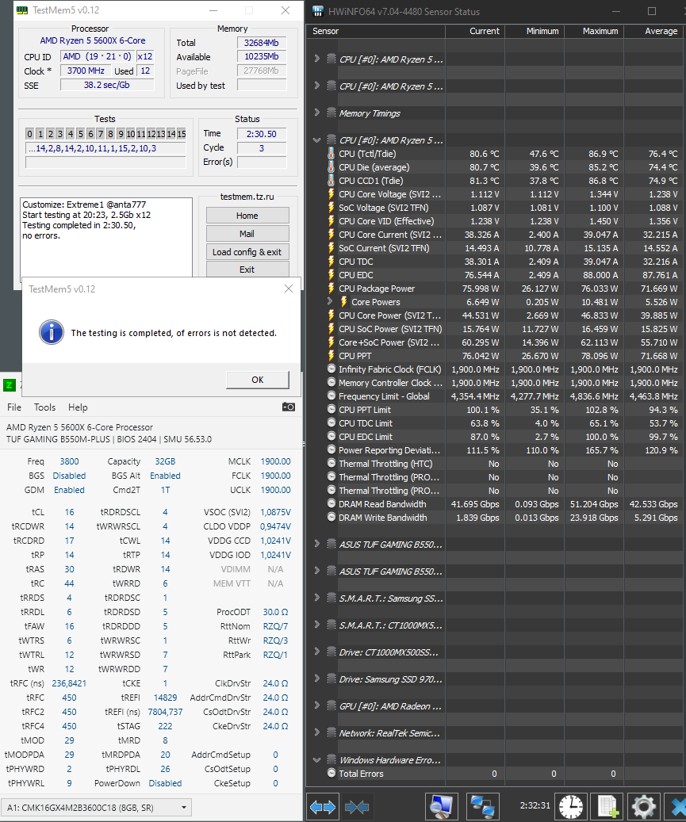Select the Power Reporting Deviation row
The height and width of the screenshot is (822, 686).
496,450
